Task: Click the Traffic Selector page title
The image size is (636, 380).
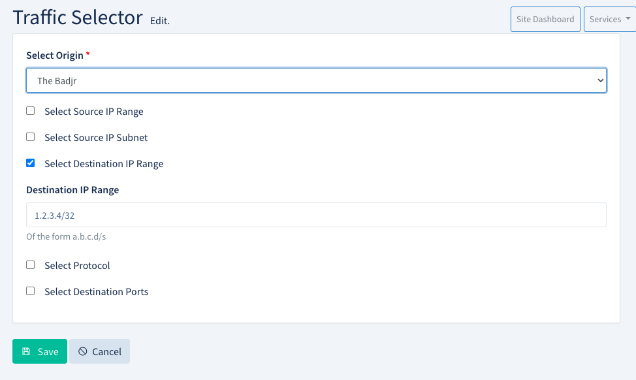Action: point(78,18)
